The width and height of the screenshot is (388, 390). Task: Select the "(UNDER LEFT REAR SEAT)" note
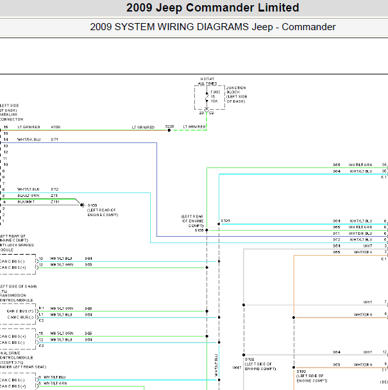(x=23, y=367)
